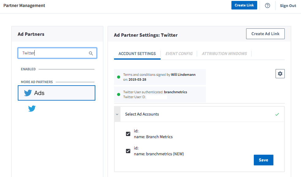Viewport: 301px width, 177px height.
Task: Click the MORE AD PARTNERS label
Action: pyautogui.click(x=37, y=82)
